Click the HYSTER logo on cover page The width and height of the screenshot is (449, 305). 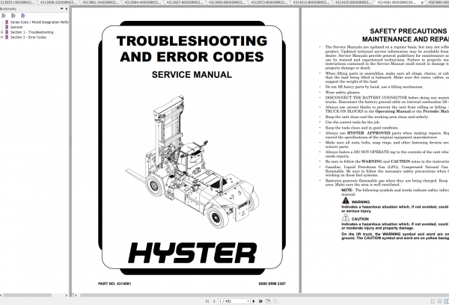(x=192, y=253)
